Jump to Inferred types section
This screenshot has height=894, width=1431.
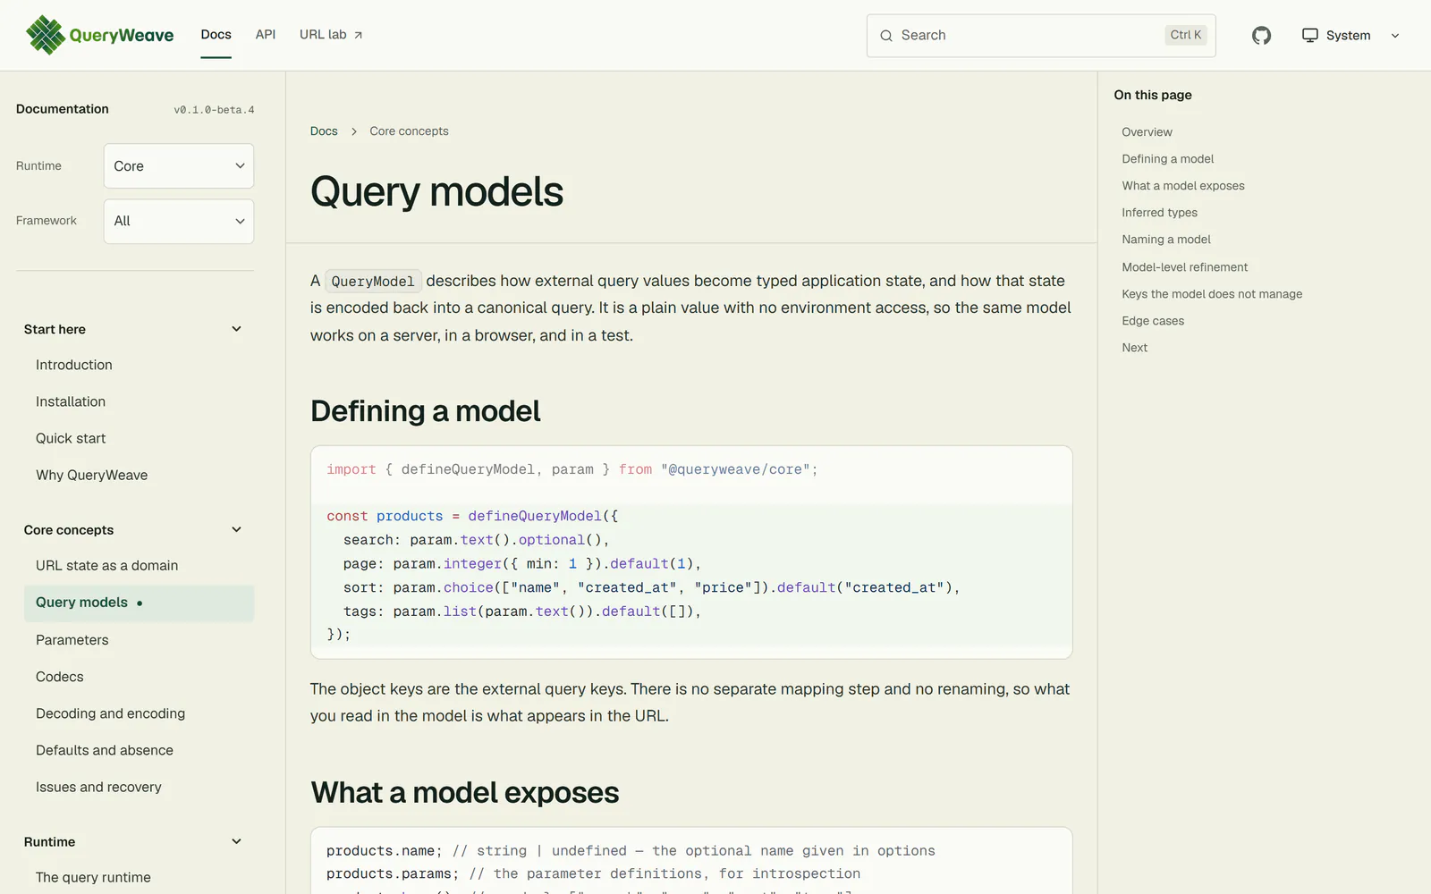coord(1159,212)
